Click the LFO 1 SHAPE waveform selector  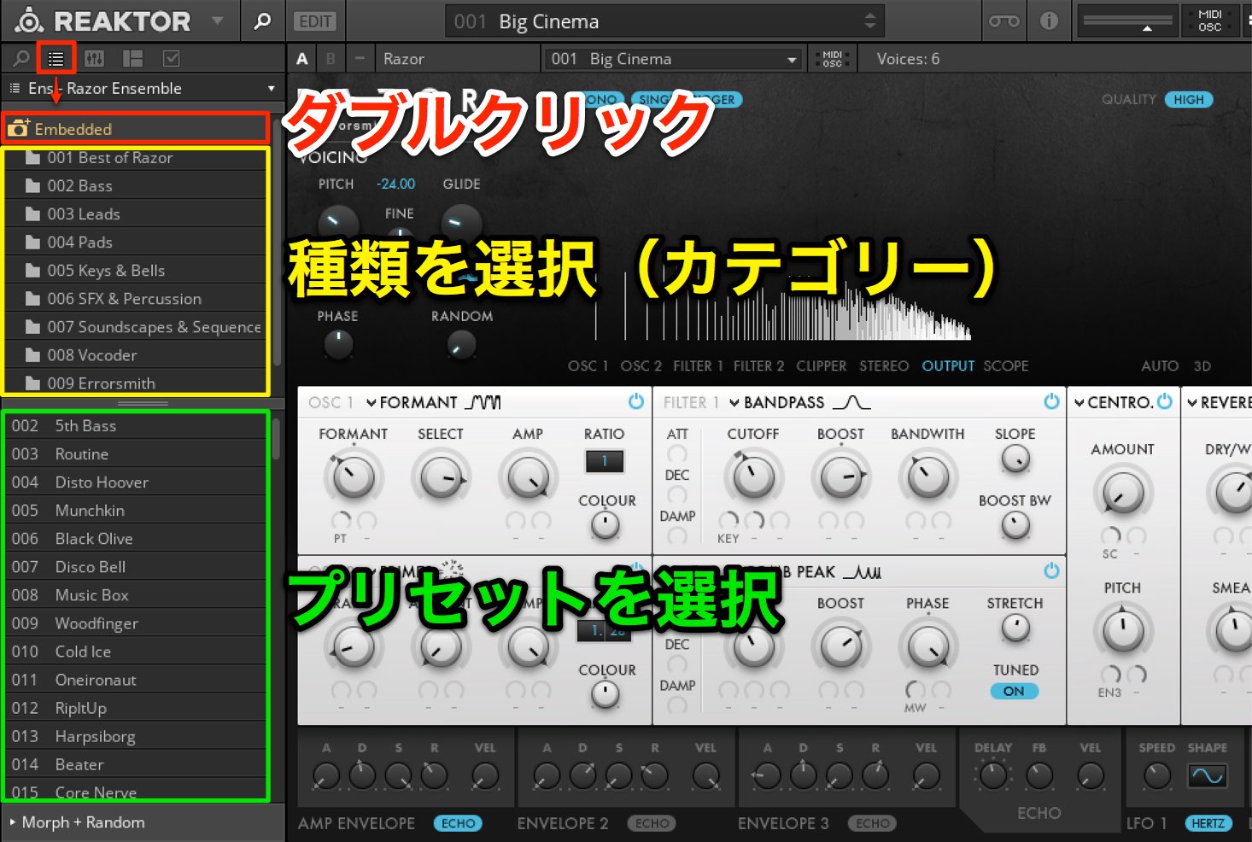pyautogui.click(x=1208, y=775)
